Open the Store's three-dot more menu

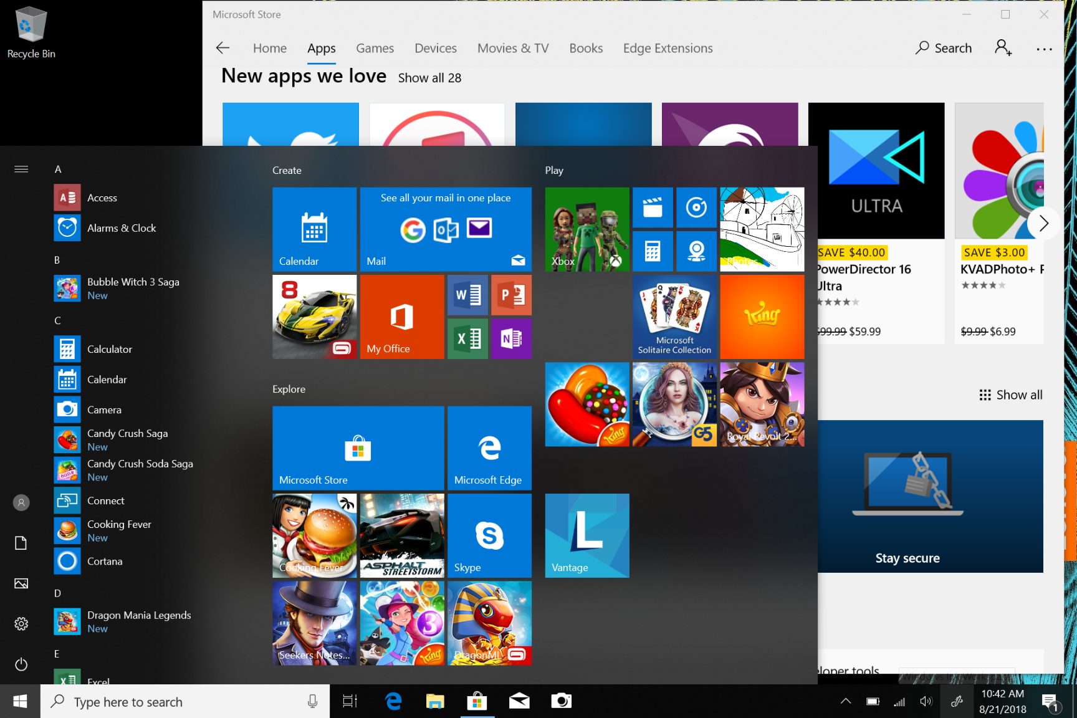click(1044, 49)
